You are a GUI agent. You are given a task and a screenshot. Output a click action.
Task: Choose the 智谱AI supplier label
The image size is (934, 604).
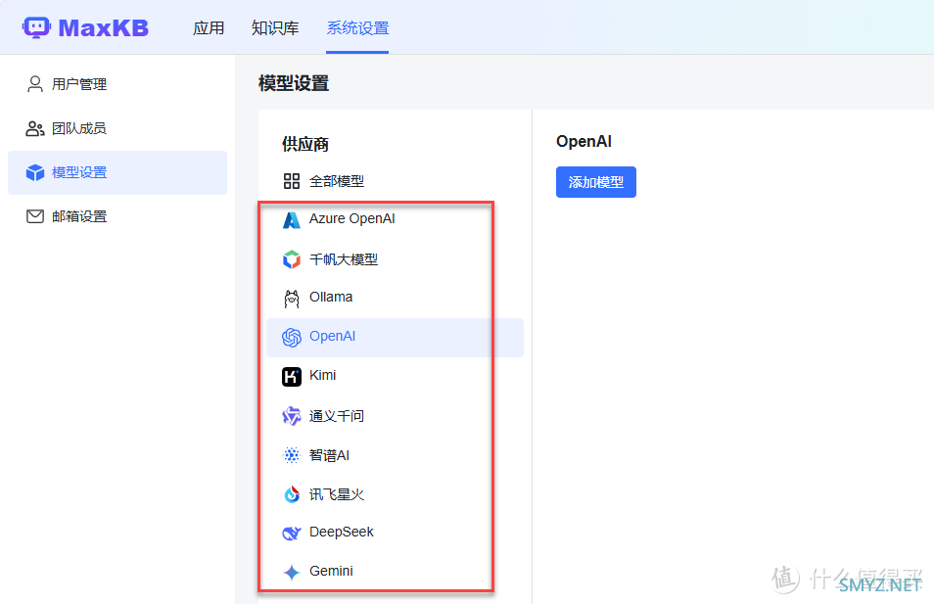click(x=329, y=455)
